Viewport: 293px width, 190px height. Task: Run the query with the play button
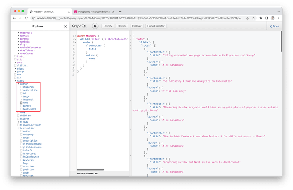click(95, 26)
